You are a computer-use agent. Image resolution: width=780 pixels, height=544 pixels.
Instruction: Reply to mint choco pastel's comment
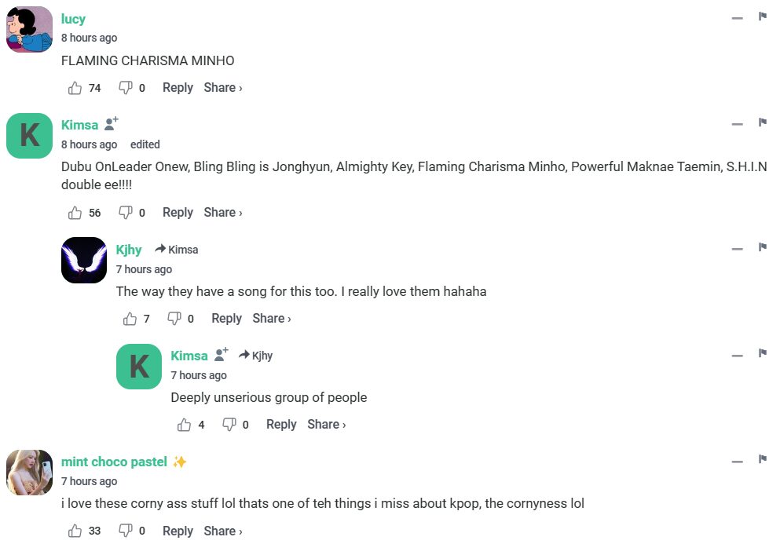[x=178, y=531]
